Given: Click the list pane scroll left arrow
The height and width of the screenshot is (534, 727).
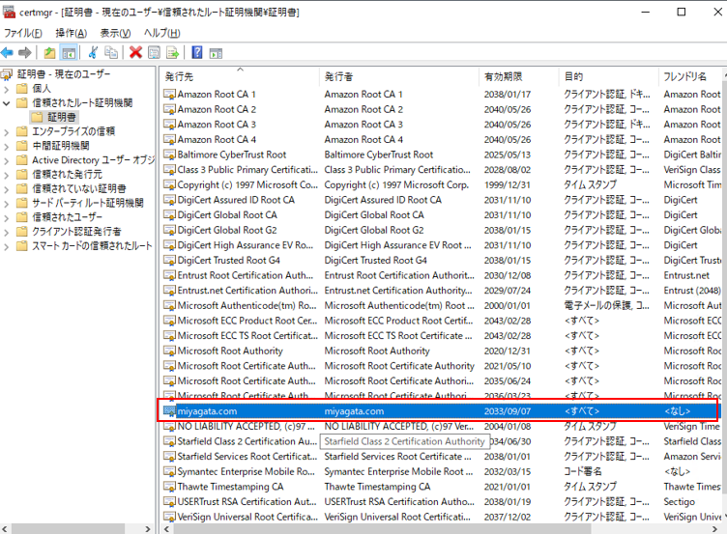Looking at the screenshot, I should [167, 529].
